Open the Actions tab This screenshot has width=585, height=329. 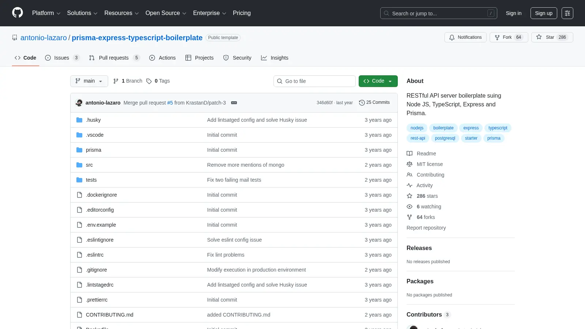pyautogui.click(x=162, y=58)
